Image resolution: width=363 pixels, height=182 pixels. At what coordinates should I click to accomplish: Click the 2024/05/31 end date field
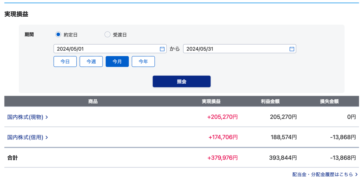click(x=236, y=49)
